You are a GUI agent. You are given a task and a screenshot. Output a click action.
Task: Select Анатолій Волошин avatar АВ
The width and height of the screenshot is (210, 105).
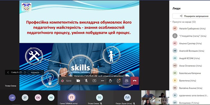tap(175, 51)
